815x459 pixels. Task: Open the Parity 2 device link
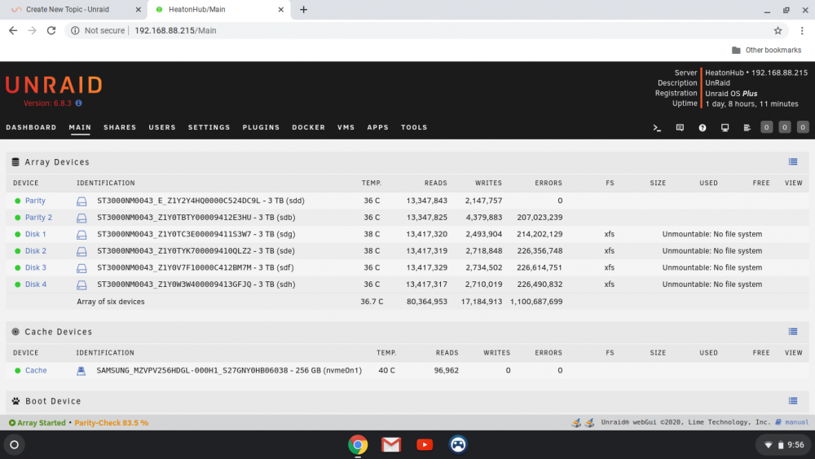(38, 218)
